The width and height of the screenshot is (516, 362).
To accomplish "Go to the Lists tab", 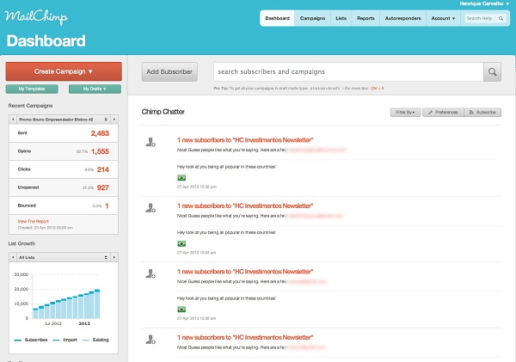I will click(341, 18).
